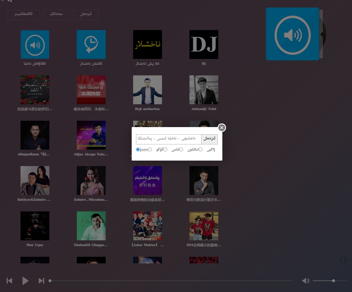Click the song progress bar
The width and height of the screenshot is (352, 292).
tap(171, 281)
